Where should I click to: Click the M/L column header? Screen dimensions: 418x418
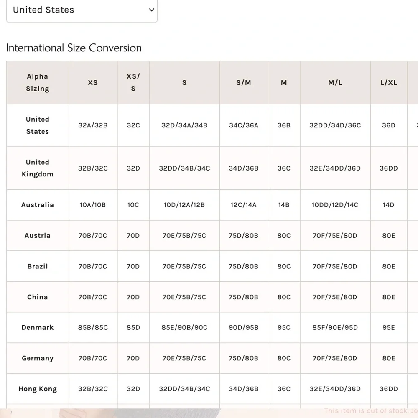pos(335,83)
